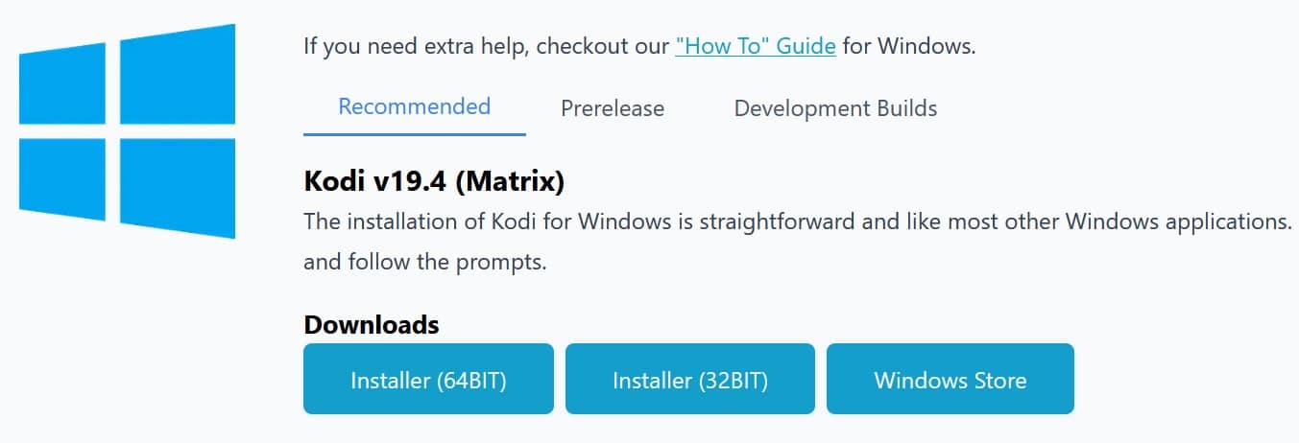Download the Installer (64BIT)
Image resolution: width=1299 pixels, height=443 pixels.
pos(428,379)
